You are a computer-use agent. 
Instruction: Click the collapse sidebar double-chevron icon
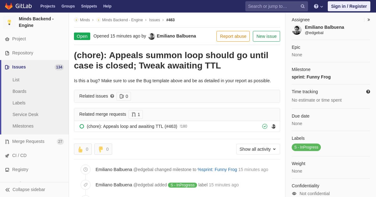8,190
